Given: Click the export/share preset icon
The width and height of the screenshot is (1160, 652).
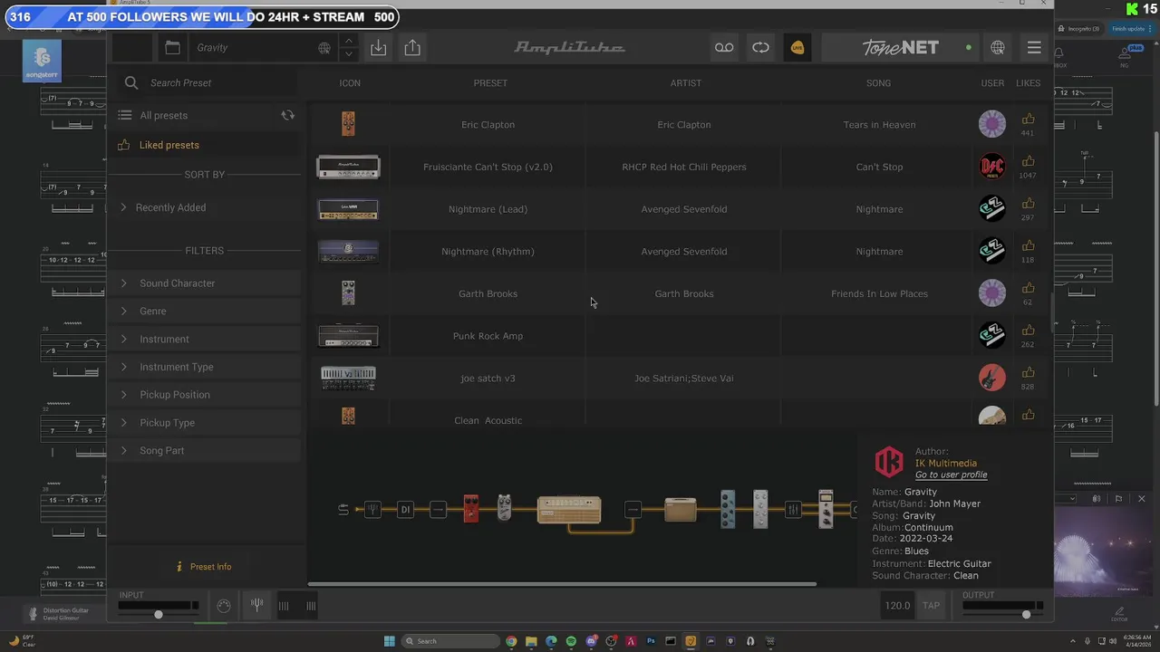Looking at the screenshot, I should tap(412, 48).
